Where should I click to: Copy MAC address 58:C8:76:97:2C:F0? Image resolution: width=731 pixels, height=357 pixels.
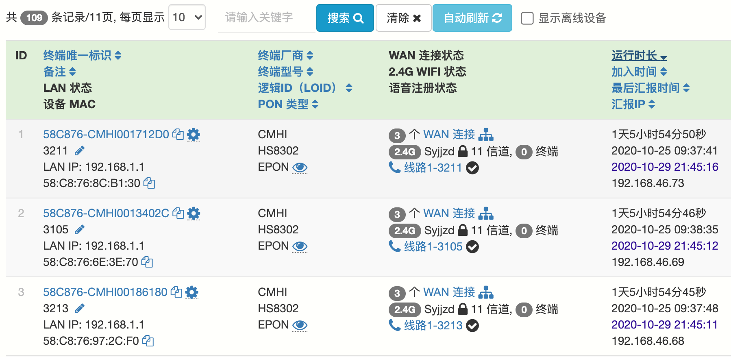148,341
